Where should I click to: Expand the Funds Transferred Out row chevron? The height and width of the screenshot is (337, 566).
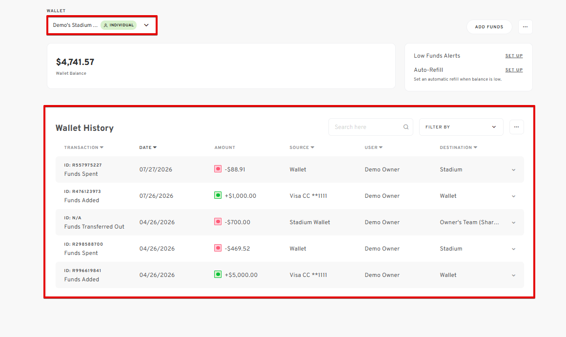[513, 223]
